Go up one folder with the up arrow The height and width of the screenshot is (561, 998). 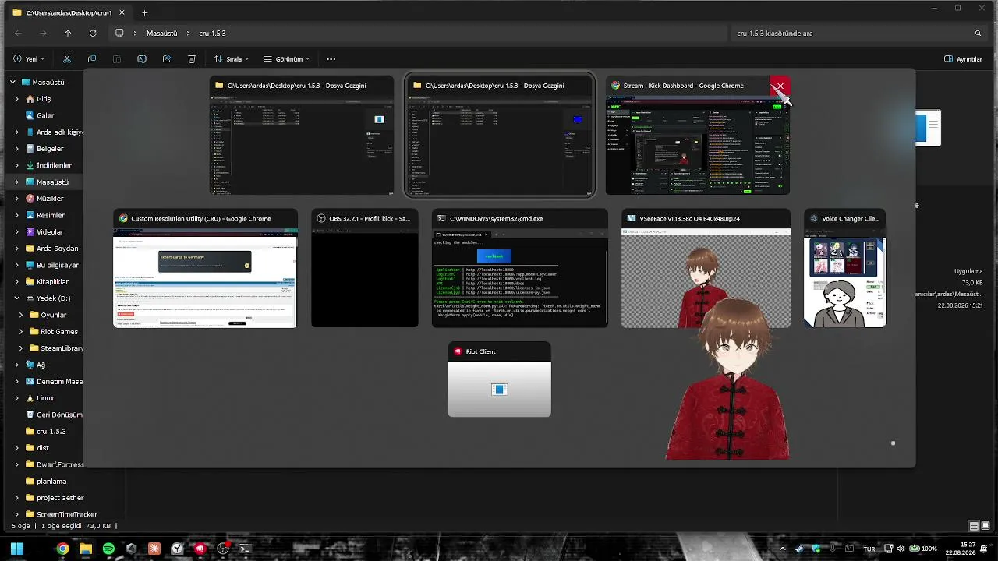tap(68, 34)
